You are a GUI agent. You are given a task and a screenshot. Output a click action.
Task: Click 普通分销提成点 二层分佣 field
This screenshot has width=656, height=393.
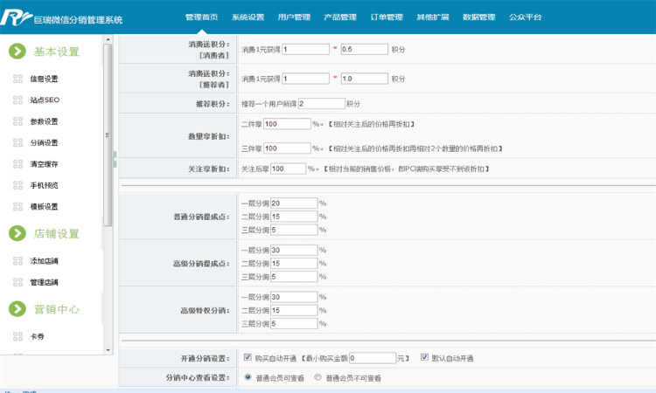point(294,217)
